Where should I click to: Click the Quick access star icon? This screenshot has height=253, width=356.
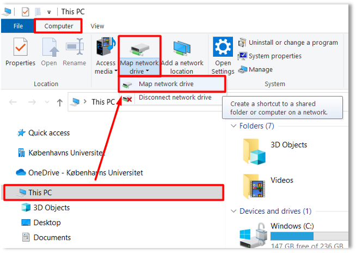[21, 133]
